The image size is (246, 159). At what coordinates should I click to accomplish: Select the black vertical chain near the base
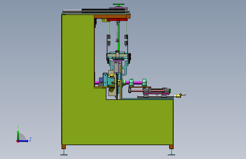(x=117, y=87)
